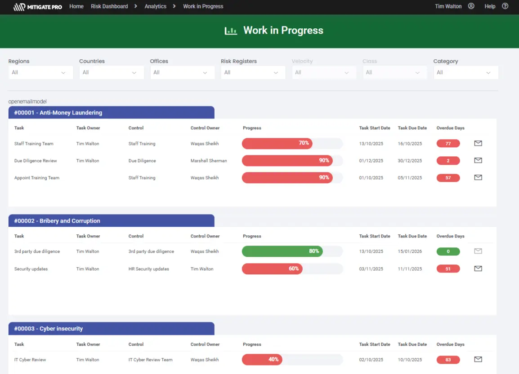Expand the Risk Registers dropdown
Screen dimensions: 519x374
click(253, 72)
